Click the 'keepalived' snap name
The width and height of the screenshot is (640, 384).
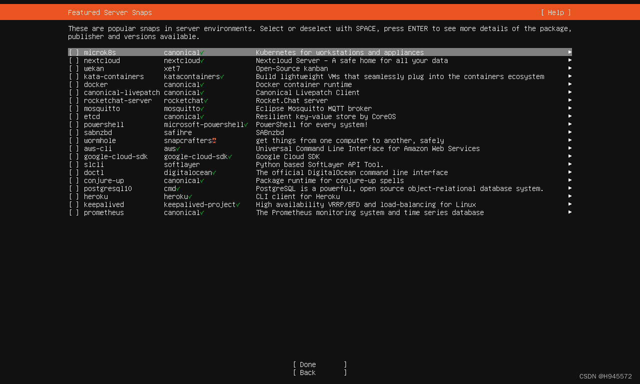click(x=104, y=204)
